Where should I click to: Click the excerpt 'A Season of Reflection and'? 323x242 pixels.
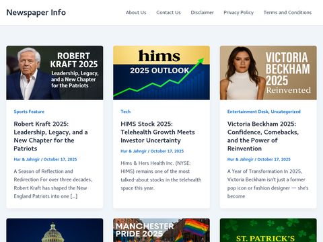43,171
